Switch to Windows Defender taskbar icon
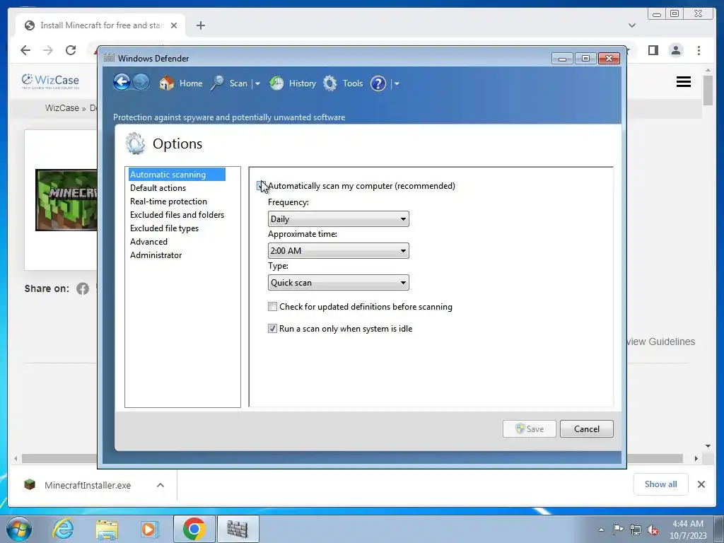 pyautogui.click(x=238, y=529)
